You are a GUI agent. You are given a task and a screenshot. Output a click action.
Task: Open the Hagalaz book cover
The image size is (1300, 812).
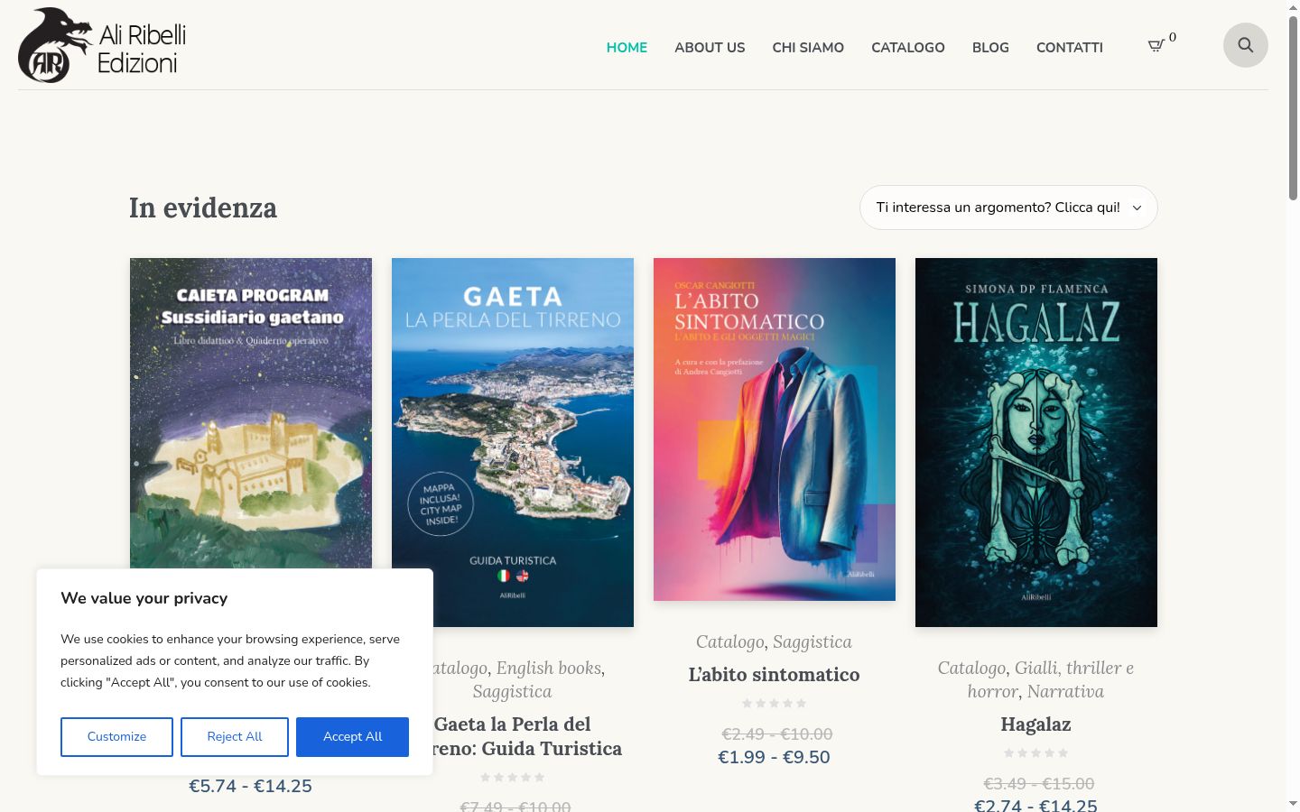pyautogui.click(x=1036, y=442)
